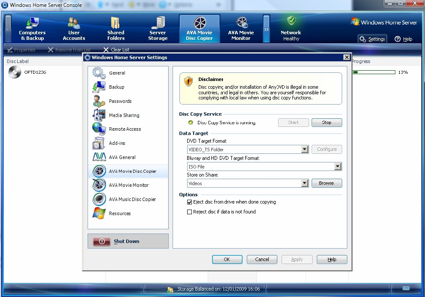Select Backup settings category icon
This screenshot has width=425, height=297.
pos(99,87)
